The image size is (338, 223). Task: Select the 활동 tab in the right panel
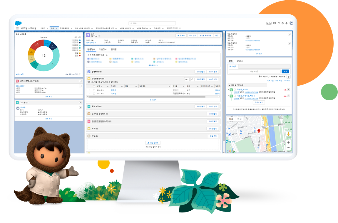231,61
